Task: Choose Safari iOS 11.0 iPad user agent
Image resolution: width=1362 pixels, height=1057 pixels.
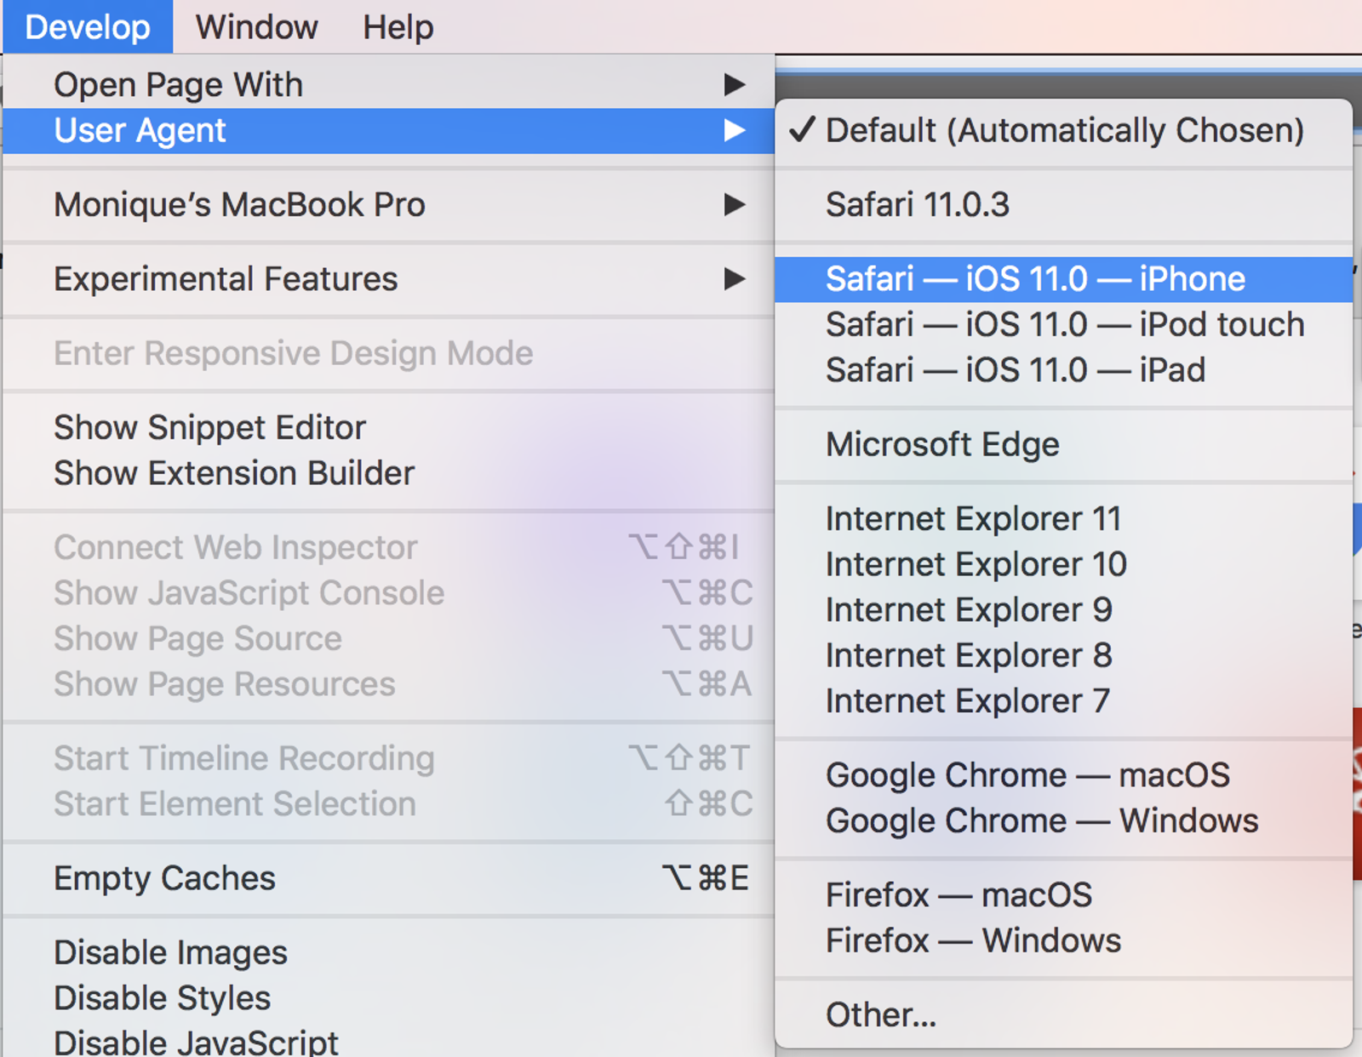Action: point(1063,370)
